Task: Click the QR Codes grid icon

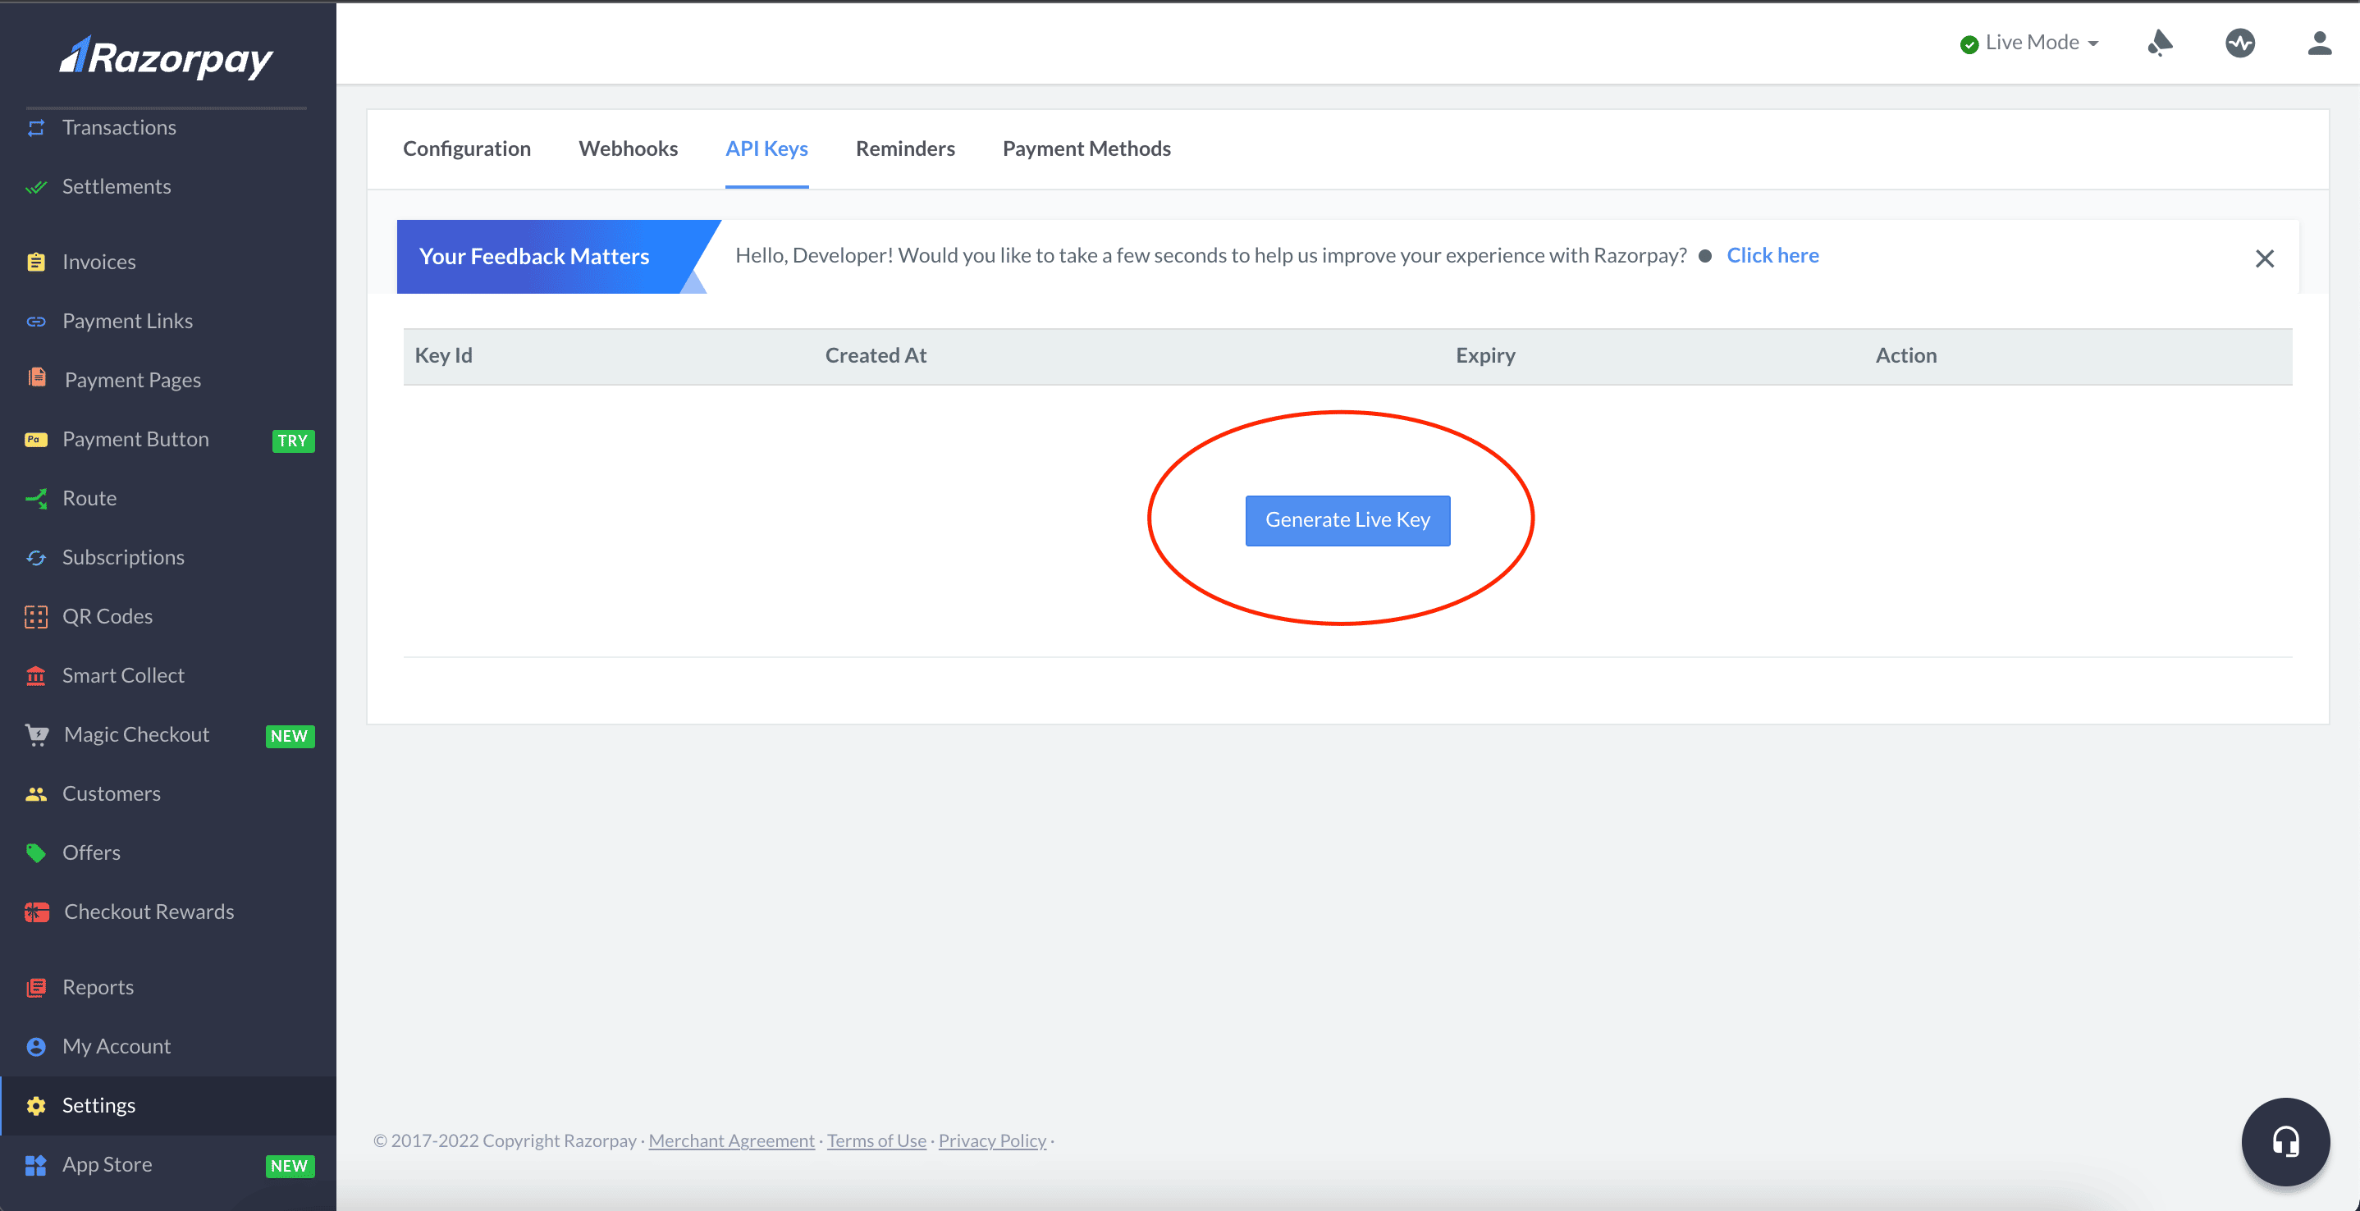Action: [x=36, y=616]
